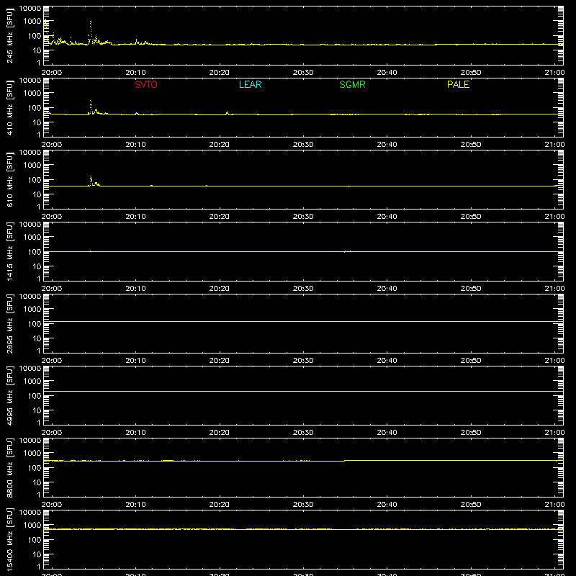Select the 1415 MHz [SFU] axis title

click(x=9, y=251)
